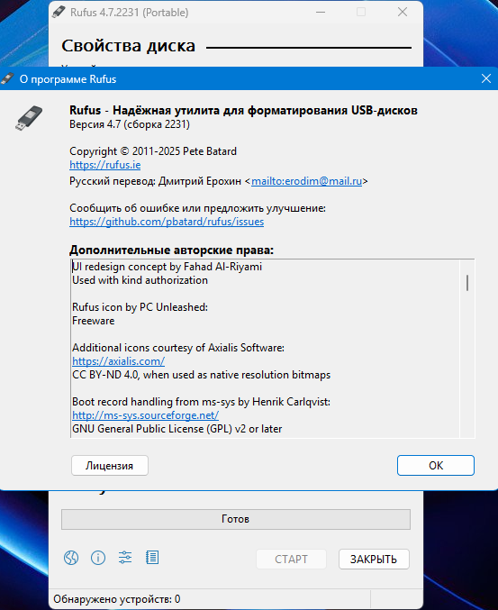498x610 pixels.
Task: Close the Rufus main window
Action: click(x=403, y=12)
